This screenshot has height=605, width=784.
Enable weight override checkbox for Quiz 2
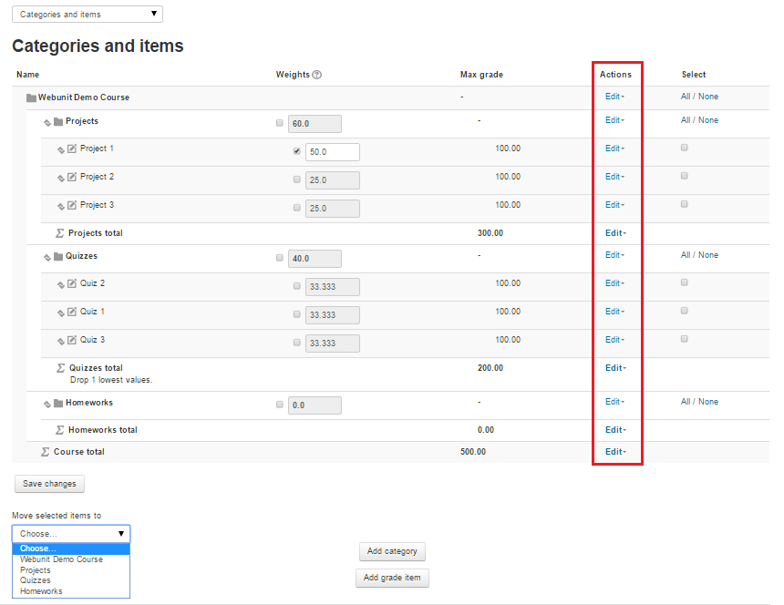point(297,286)
